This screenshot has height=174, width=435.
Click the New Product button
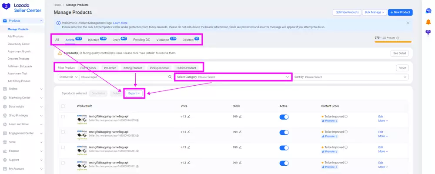[400, 13]
